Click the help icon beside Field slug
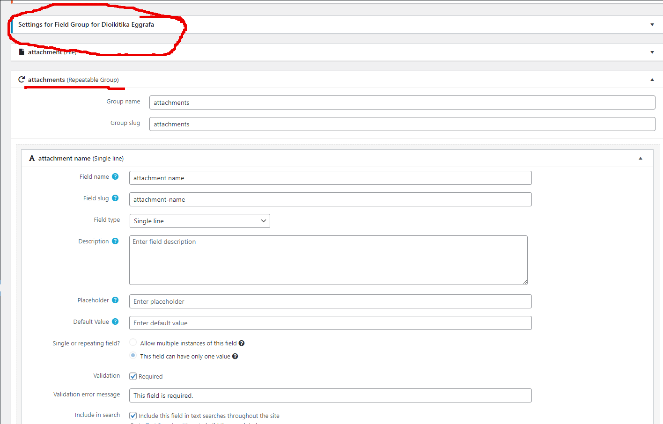 (115, 198)
